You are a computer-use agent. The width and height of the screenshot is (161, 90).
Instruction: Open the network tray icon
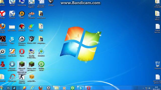point(146,88)
